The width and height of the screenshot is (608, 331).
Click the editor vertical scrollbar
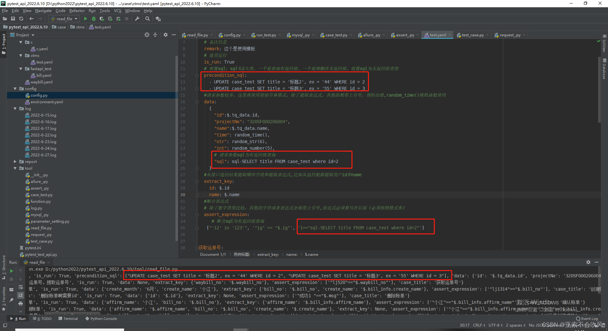(x=599, y=90)
